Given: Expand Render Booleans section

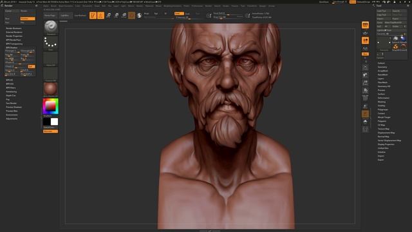Looking at the screenshot, I should [x=14, y=28].
